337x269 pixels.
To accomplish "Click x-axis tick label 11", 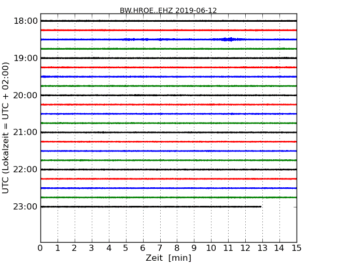I will (x=228, y=248).
